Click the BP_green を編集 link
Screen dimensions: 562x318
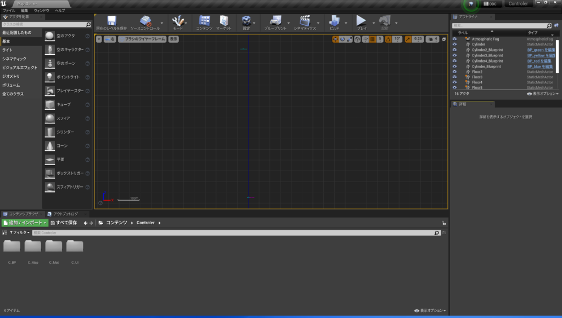[x=539, y=50]
